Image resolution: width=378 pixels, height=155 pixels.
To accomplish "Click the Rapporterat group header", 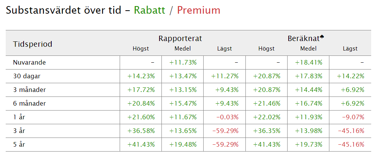I will [180, 38].
